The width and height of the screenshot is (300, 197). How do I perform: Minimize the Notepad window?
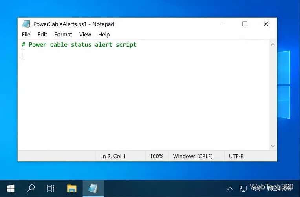(224, 24)
